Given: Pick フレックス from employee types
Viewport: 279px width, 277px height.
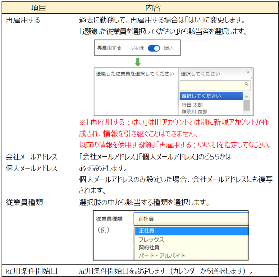Looking at the screenshot, I should (151, 239).
